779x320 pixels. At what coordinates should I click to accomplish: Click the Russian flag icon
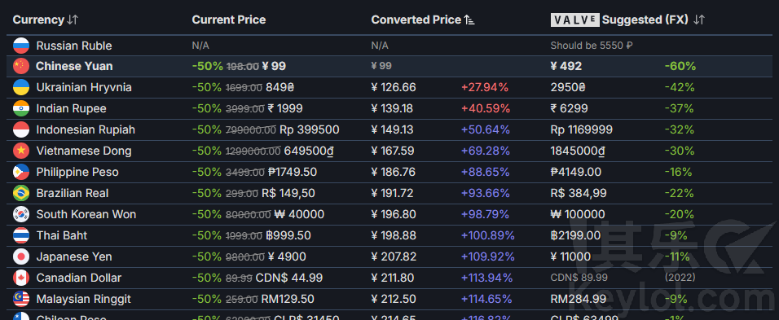click(21, 46)
